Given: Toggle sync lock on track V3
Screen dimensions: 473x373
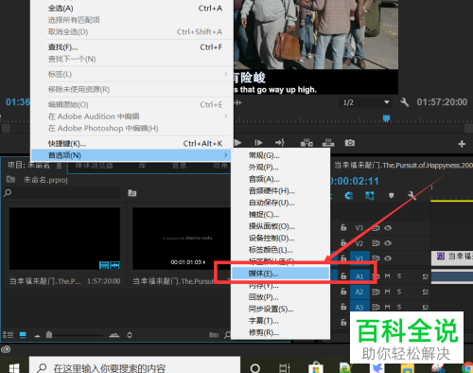Looking at the screenshot, I should tap(376, 228).
